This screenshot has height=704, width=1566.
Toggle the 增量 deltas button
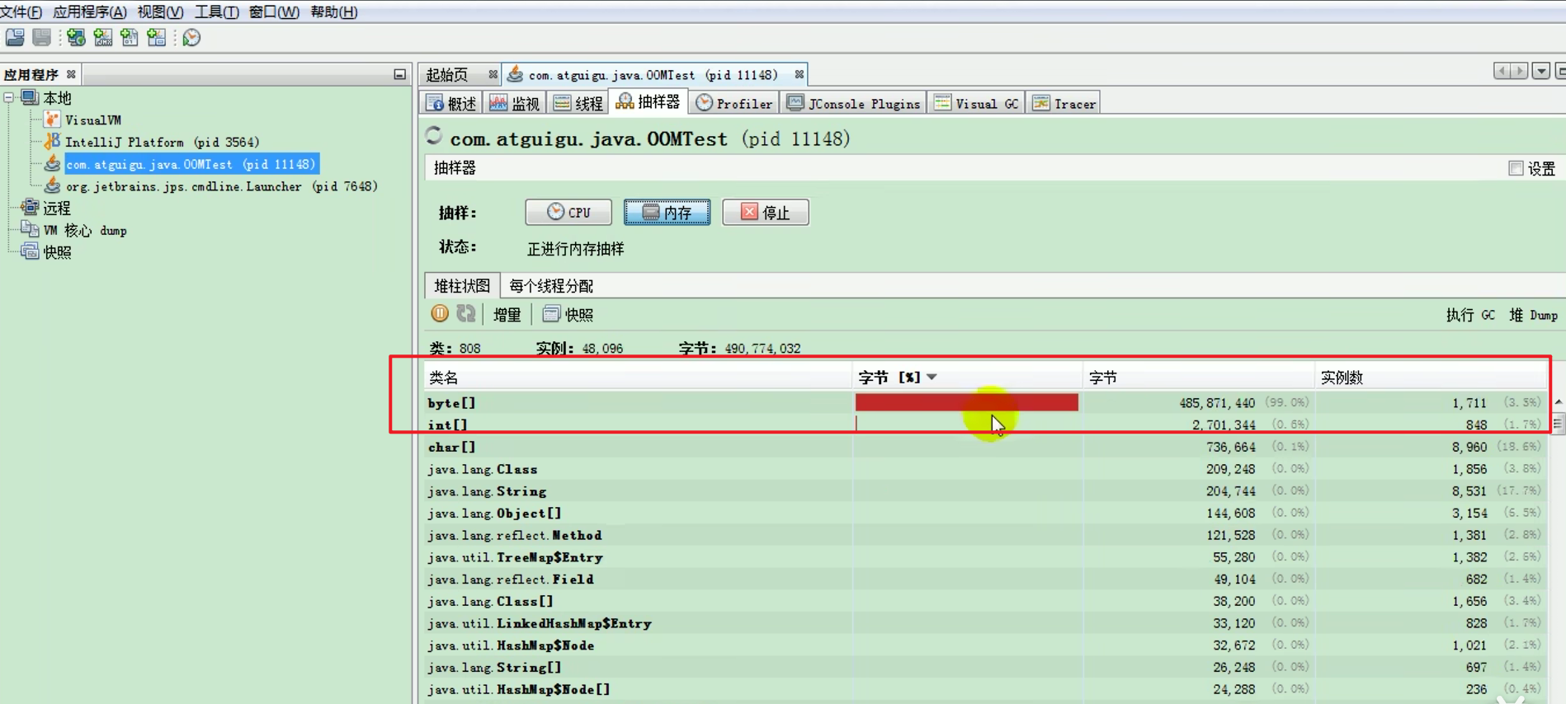point(507,314)
